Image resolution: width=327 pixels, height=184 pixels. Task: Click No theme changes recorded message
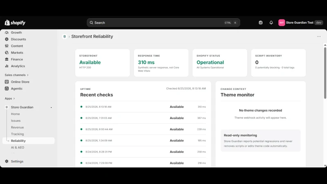tap(260, 110)
